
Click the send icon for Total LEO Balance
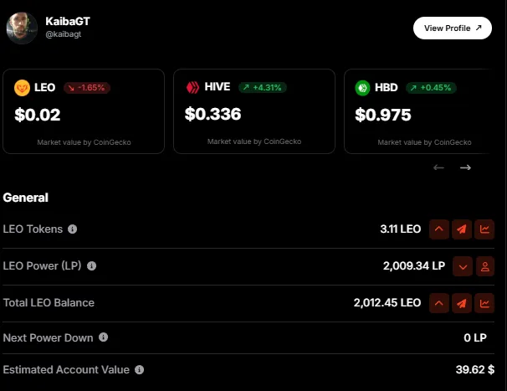pos(462,303)
